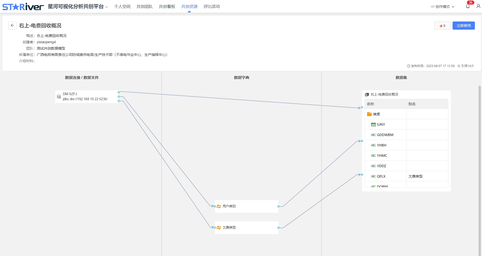Image resolution: width=482 pixels, height=256 pixels.
Task: Click the DM-SZFJ database icon
Action: pyautogui.click(x=59, y=97)
